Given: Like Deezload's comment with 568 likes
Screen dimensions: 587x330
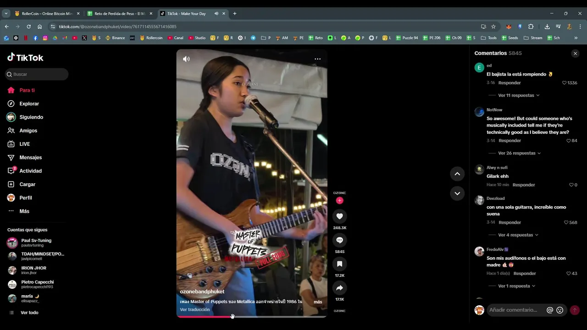Looking at the screenshot, I should tap(566, 222).
